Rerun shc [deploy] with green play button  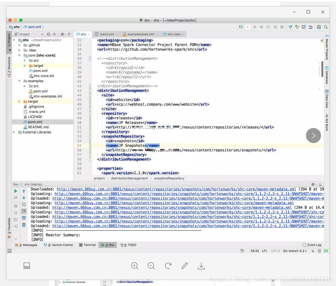[x=16, y=191]
